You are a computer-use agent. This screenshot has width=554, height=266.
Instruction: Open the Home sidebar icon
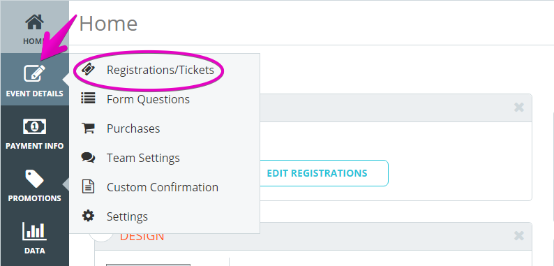tap(35, 22)
